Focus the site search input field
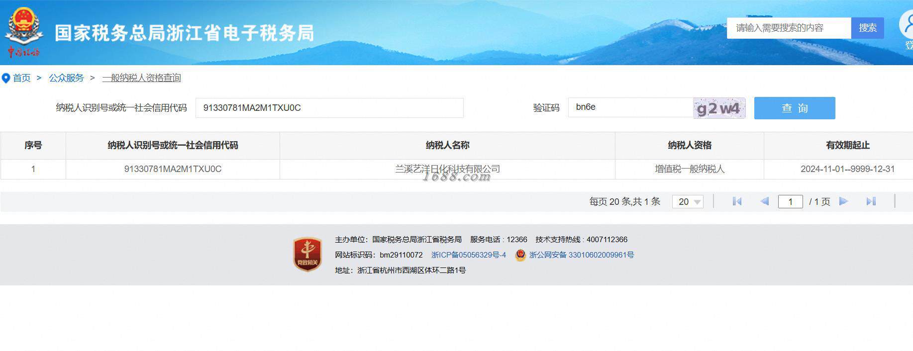 click(x=789, y=28)
